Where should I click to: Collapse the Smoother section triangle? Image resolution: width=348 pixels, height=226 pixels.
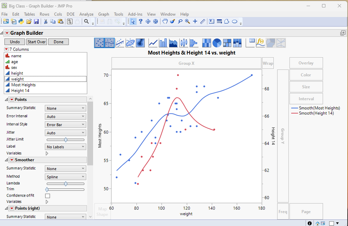[6, 160]
